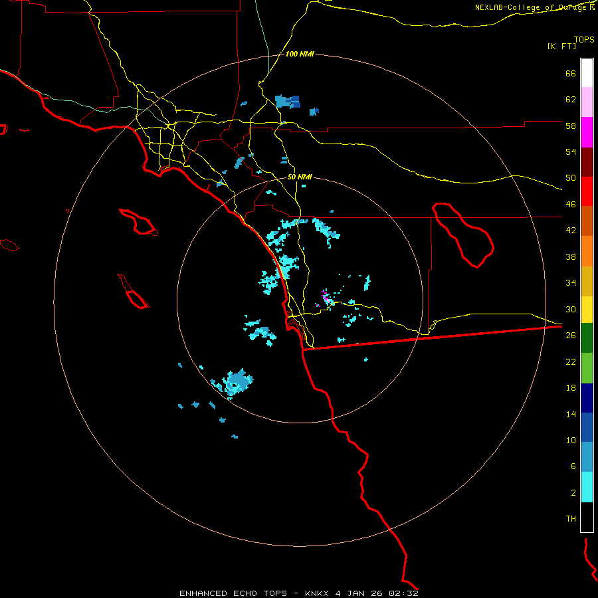Click the navy 22 kft legend swatch
Viewport: 598px width, 598px height.
587,398
